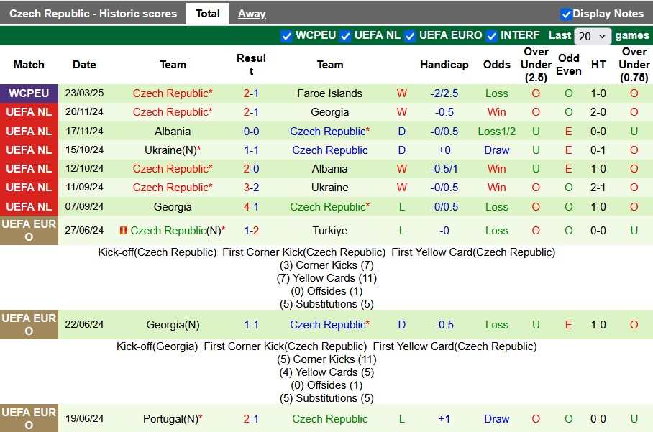This screenshot has width=653, height=432.
Task: Toggle the INTERF filter checkbox
Action: tap(492, 35)
